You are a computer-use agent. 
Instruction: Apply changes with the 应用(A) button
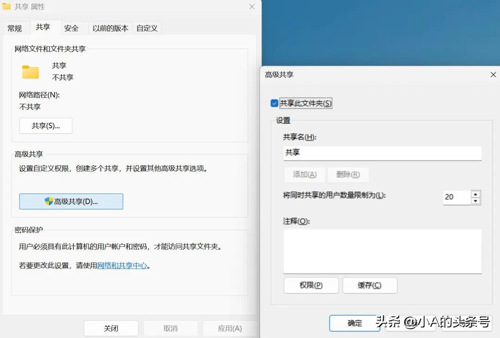click(230, 328)
